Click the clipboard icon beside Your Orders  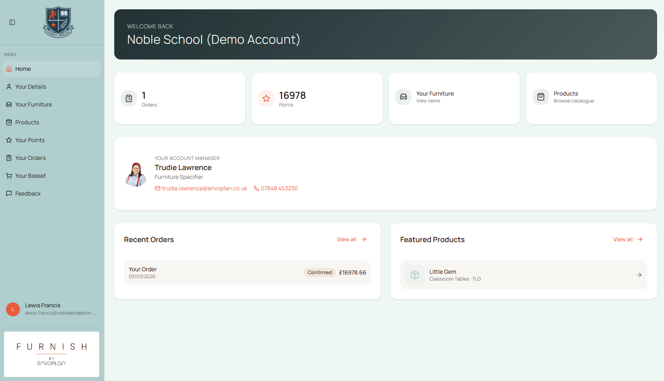(x=9, y=158)
